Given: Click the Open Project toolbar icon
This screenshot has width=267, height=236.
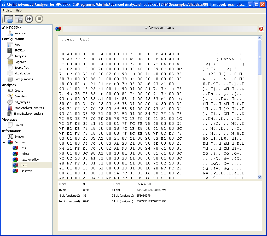Looking at the screenshot, I should pos(9,19).
